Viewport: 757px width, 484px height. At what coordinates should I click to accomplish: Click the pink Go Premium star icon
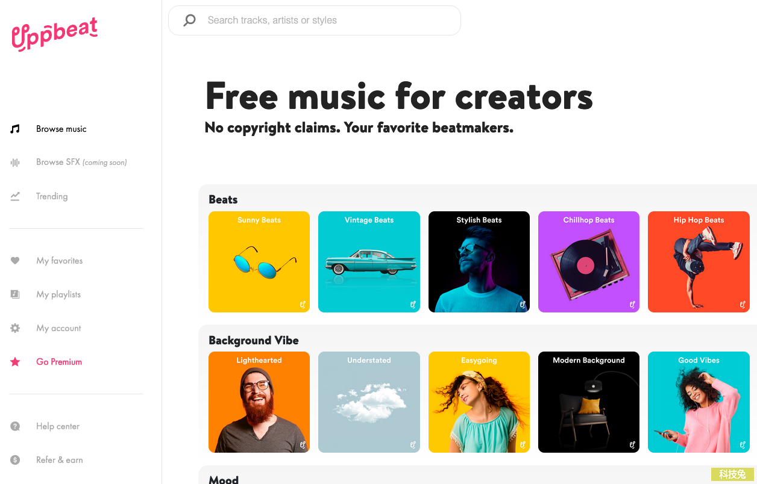(x=15, y=362)
